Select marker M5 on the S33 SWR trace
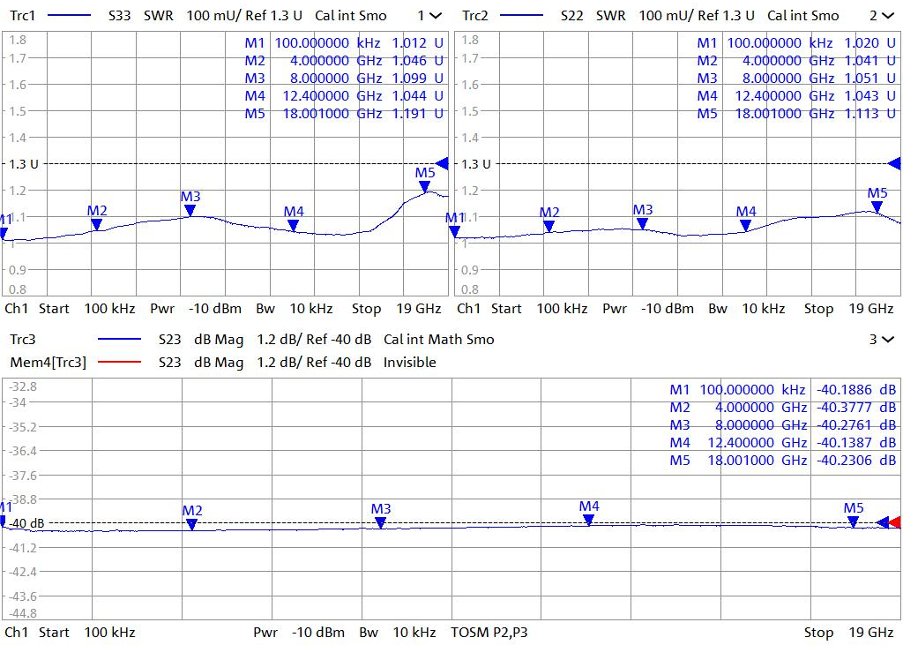 click(425, 186)
